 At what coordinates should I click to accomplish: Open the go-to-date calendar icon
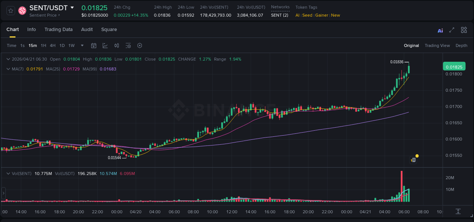tap(94, 45)
